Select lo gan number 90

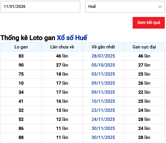[x=21, y=65]
